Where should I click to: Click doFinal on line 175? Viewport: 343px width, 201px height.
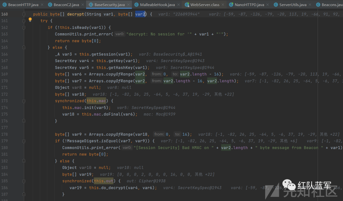112,114
